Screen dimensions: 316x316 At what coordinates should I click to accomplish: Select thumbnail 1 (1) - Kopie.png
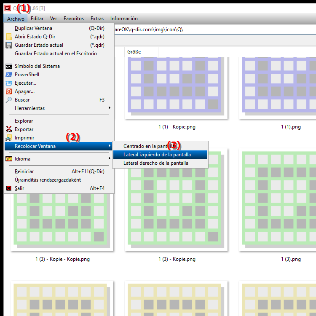pyautogui.click(x=176, y=88)
